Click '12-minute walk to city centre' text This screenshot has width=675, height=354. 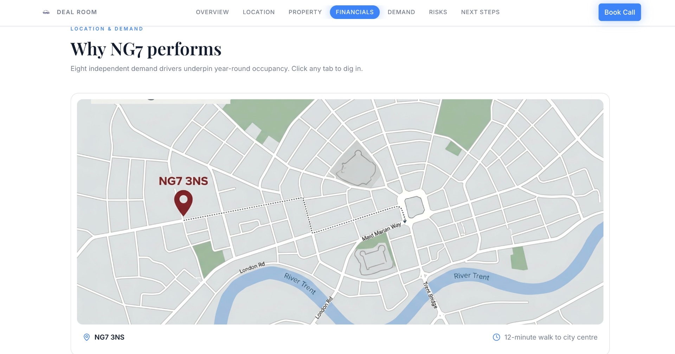click(x=551, y=337)
